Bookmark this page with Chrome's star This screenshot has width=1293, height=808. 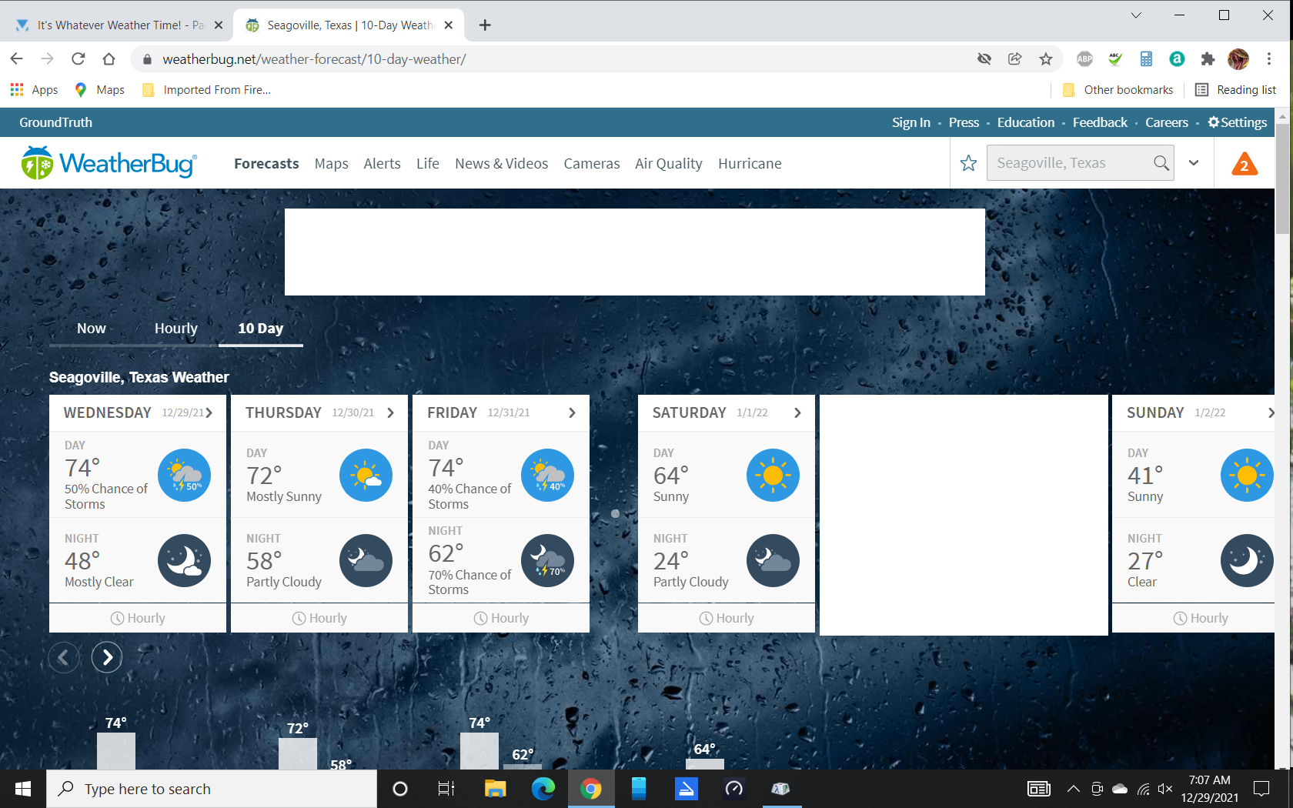(1045, 59)
